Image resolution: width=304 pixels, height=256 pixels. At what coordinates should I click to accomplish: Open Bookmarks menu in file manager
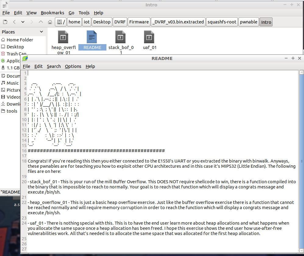[52, 13]
